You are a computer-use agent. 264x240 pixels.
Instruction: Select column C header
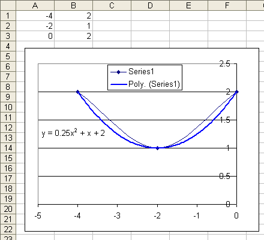tap(112, 5)
